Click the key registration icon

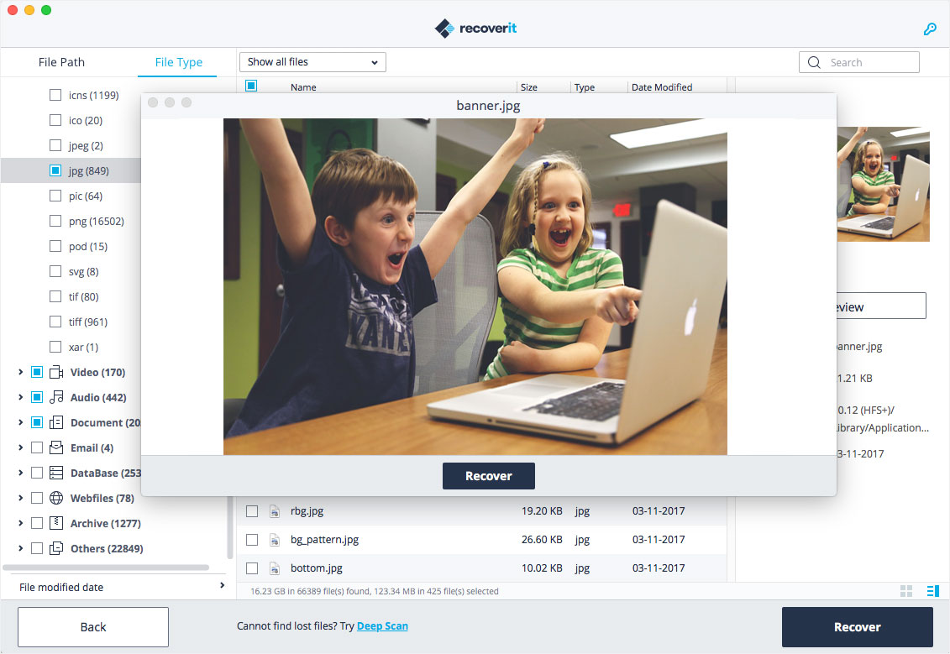930,29
